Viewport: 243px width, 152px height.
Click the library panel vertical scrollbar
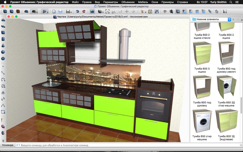241,105
